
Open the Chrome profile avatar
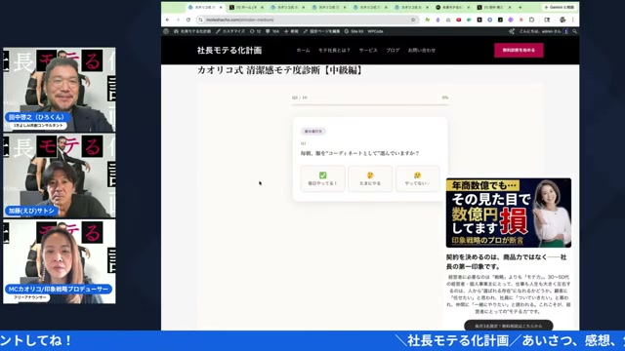[x=562, y=19]
